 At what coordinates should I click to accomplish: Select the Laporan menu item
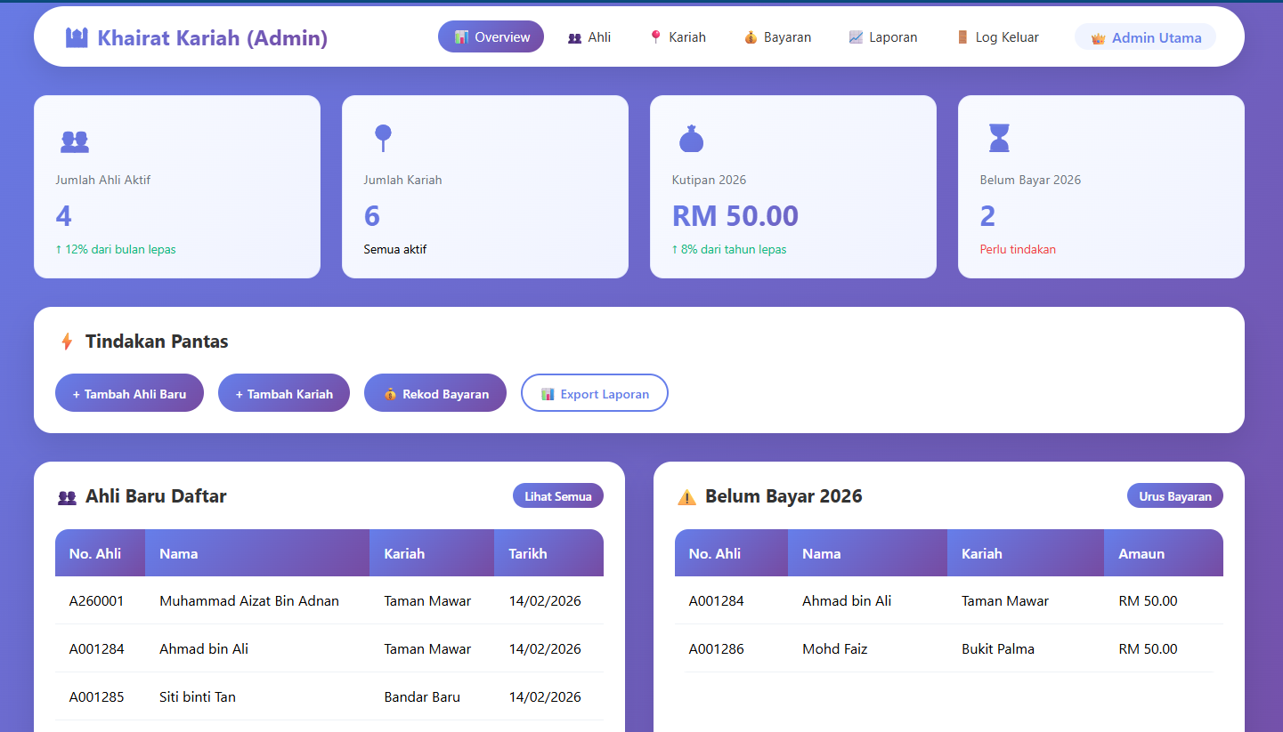click(x=883, y=36)
